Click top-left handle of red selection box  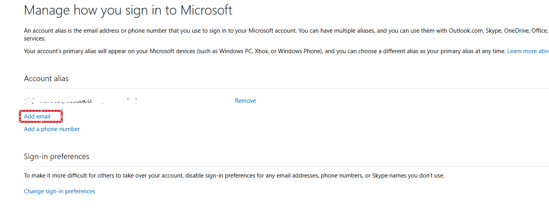(x=20, y=111)
